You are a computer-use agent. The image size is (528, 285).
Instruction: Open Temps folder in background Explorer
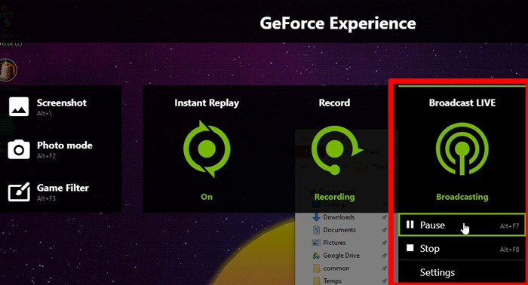coord(333,281)
